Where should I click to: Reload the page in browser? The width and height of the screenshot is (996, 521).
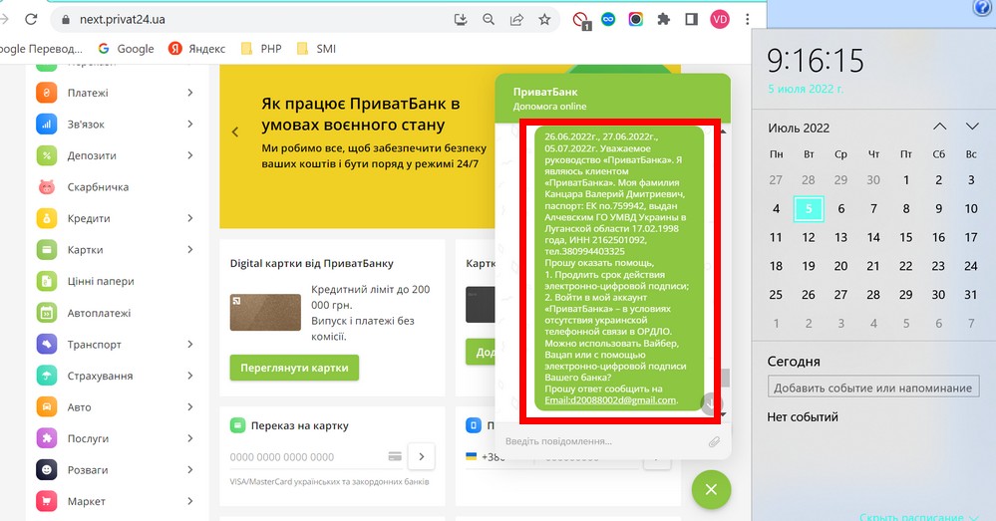[x=31, y=19]
